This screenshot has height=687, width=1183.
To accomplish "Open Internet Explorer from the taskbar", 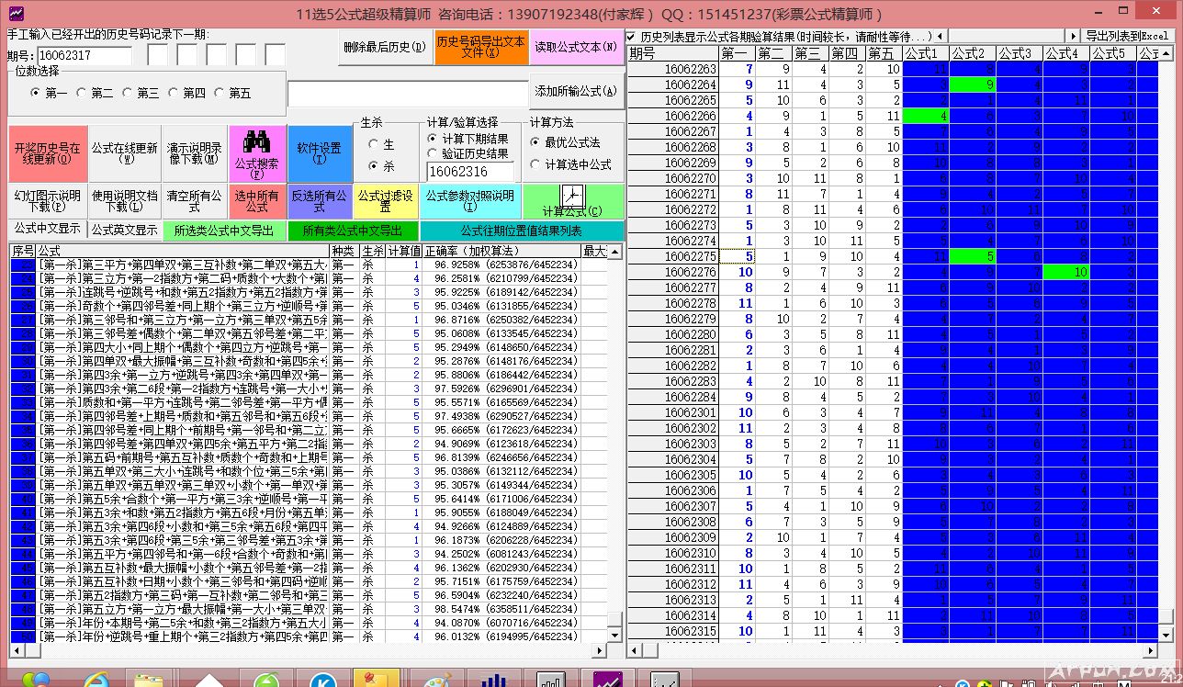I will click(x=95, y=681).
